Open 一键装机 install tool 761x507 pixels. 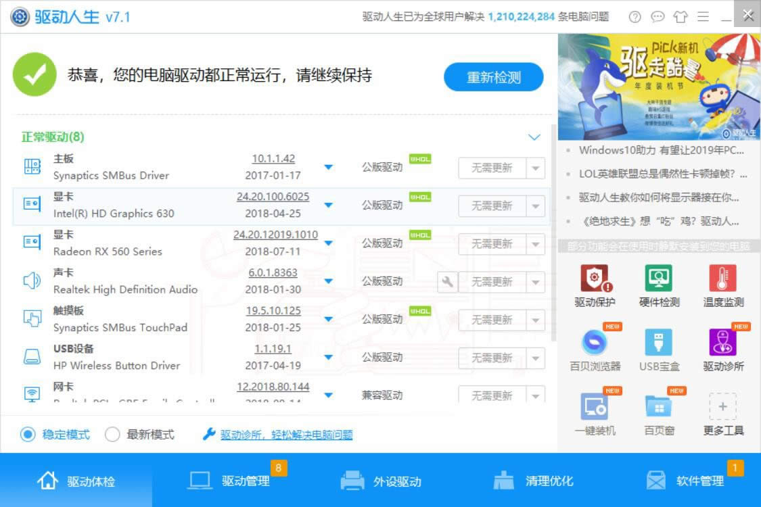[x=595, y=414]
